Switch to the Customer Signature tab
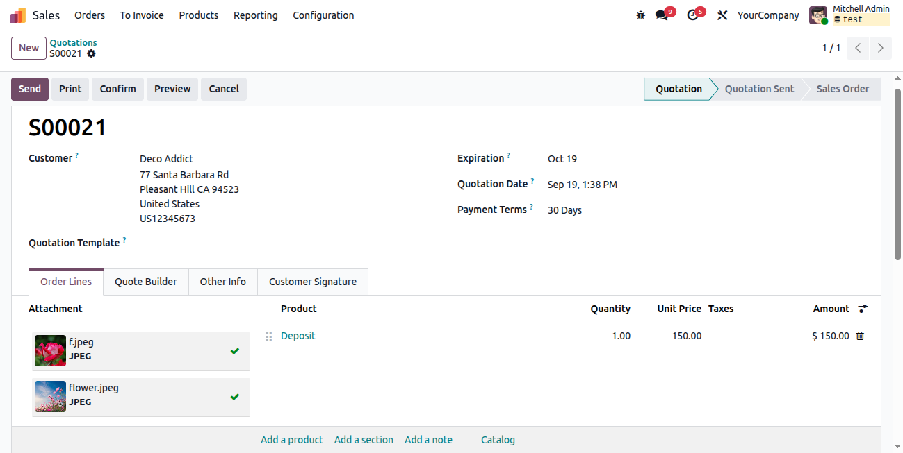The width and height of the screenshot is (903, 453). coord(313,282)
